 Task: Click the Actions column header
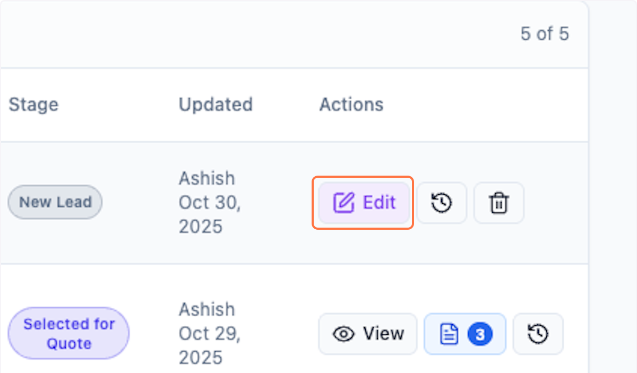[x=351, y=105]
